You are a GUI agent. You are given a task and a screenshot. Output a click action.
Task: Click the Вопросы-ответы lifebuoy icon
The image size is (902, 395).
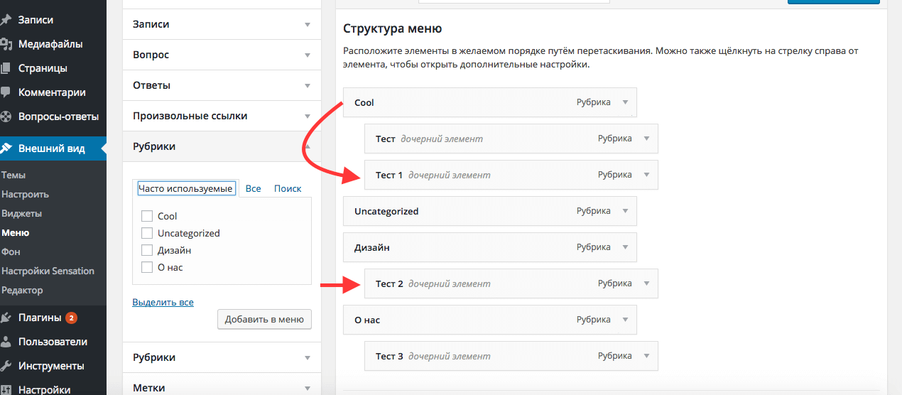coord(6,117)
